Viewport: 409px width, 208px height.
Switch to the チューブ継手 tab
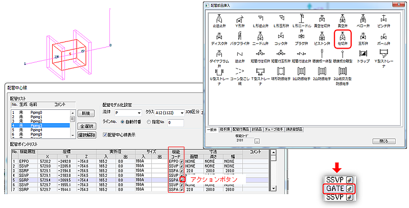(274, 129)
